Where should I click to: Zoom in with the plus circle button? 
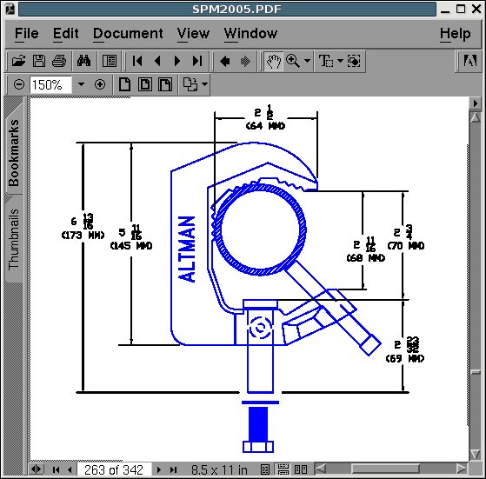(x=100, y=84)
